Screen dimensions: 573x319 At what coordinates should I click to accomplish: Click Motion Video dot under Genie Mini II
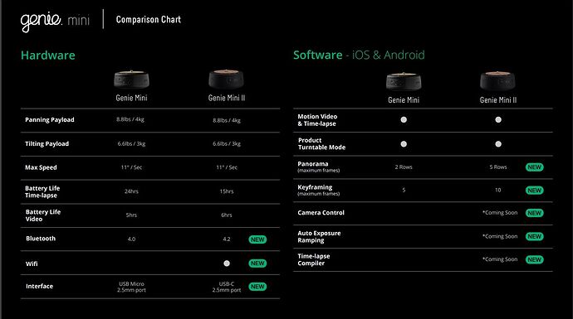coord(498,119)
